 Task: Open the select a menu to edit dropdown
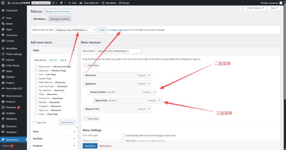pos(75,30)
